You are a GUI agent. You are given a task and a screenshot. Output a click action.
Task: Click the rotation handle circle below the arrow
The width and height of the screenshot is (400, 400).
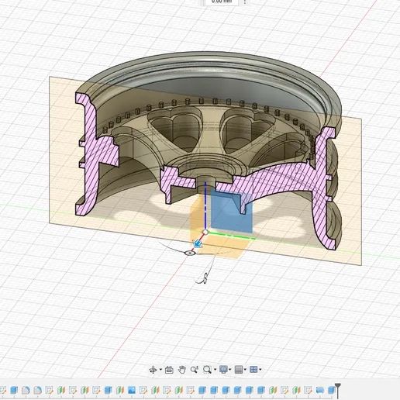[x=190, y=253]
